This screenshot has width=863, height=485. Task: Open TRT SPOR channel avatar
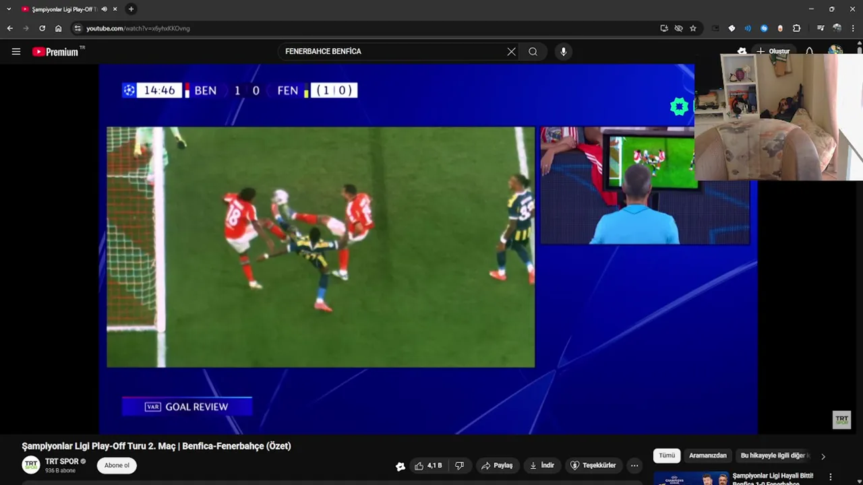pyautogui.click(x=31, y=465)
